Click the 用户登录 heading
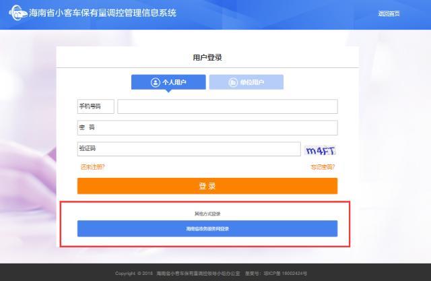 pos(207,57)
